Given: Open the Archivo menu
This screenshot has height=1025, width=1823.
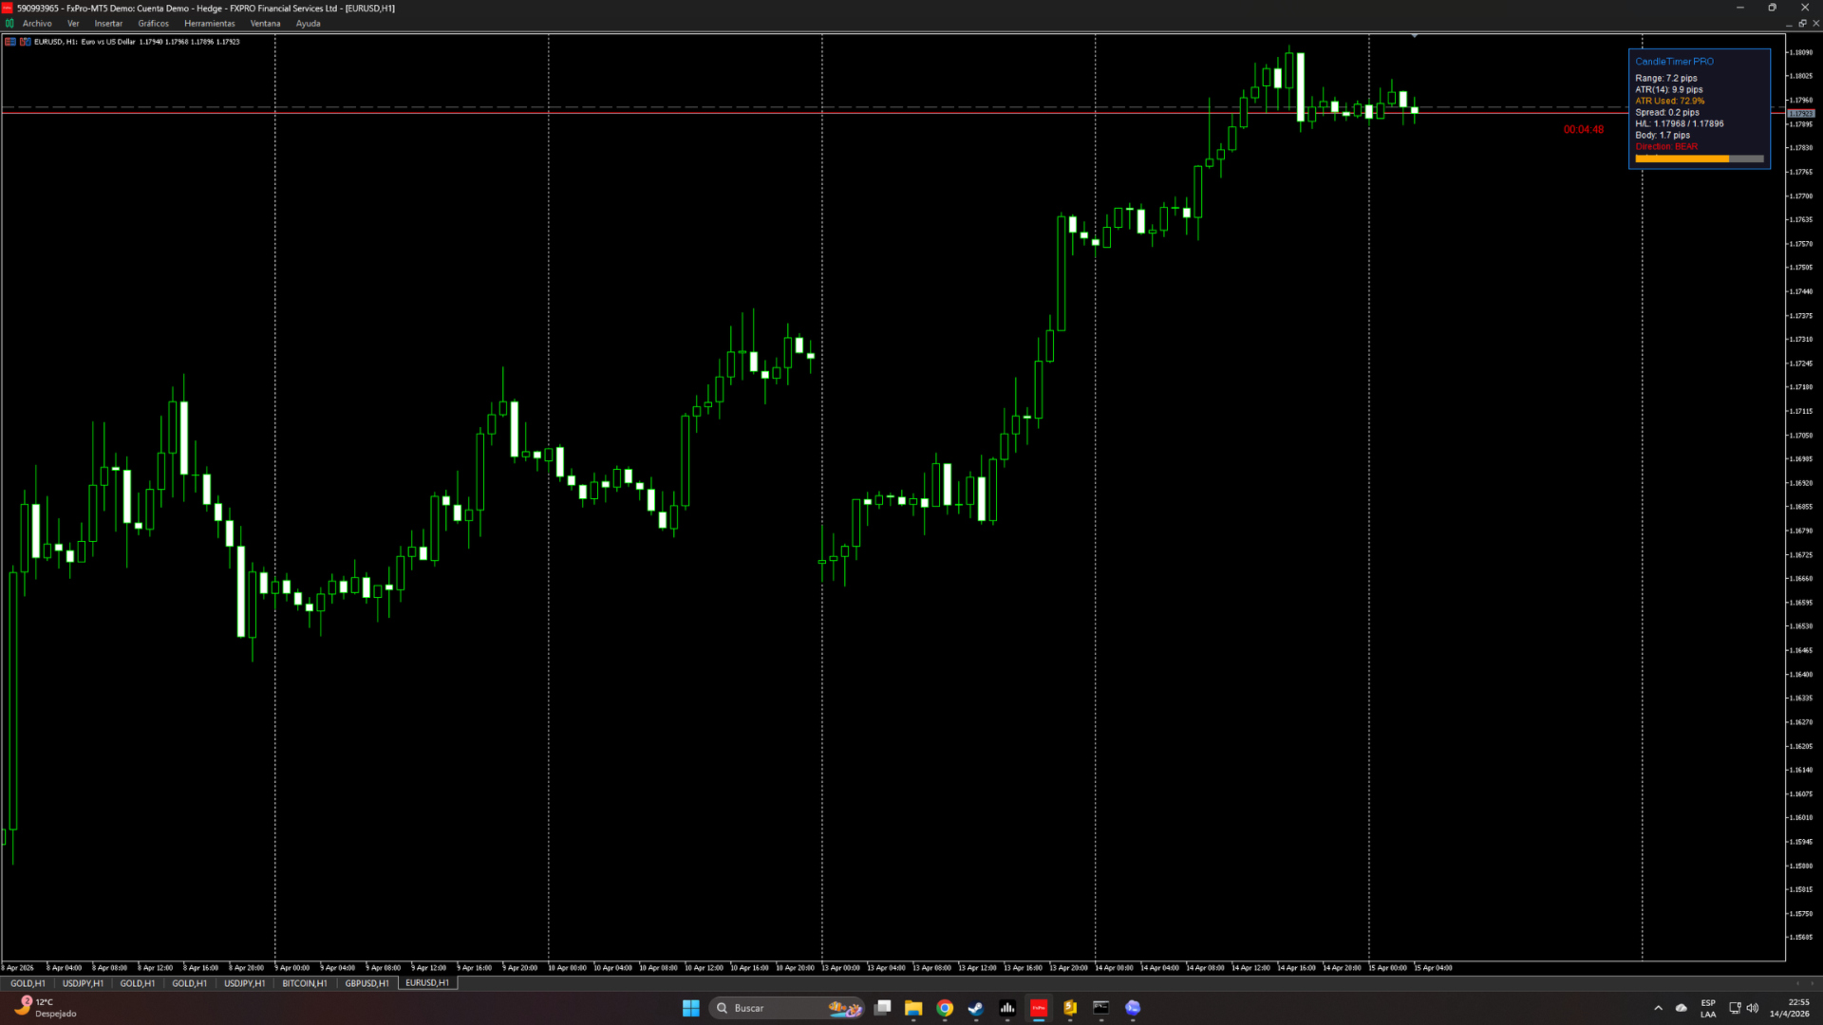Looking at the screenshot, I should (37, 24).
